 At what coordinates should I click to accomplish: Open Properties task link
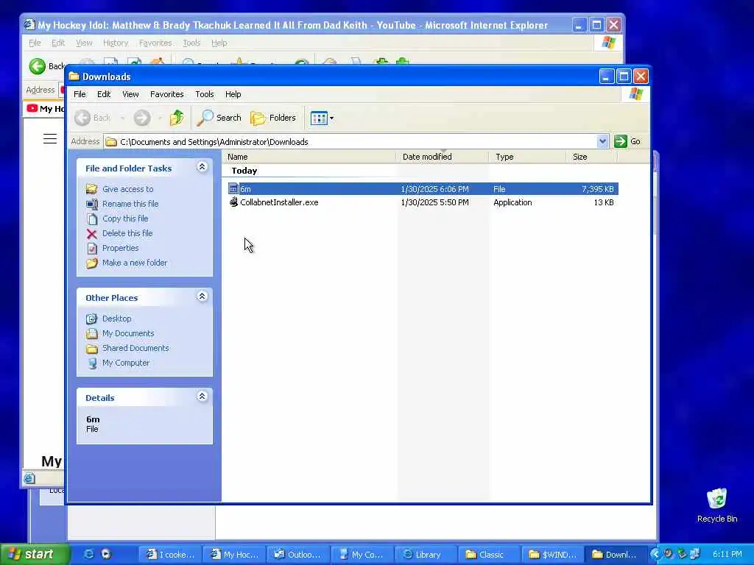click(120, 248)
